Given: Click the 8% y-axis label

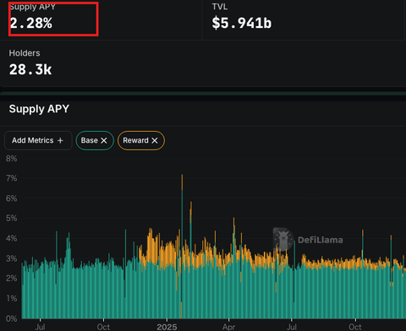Looking at the screenshot, I should coord(11,159).
